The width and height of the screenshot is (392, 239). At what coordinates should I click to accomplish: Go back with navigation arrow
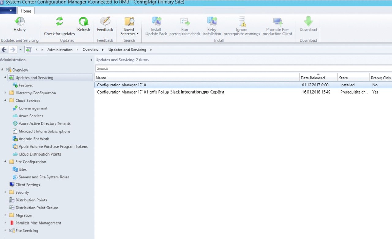pos(4,50)
